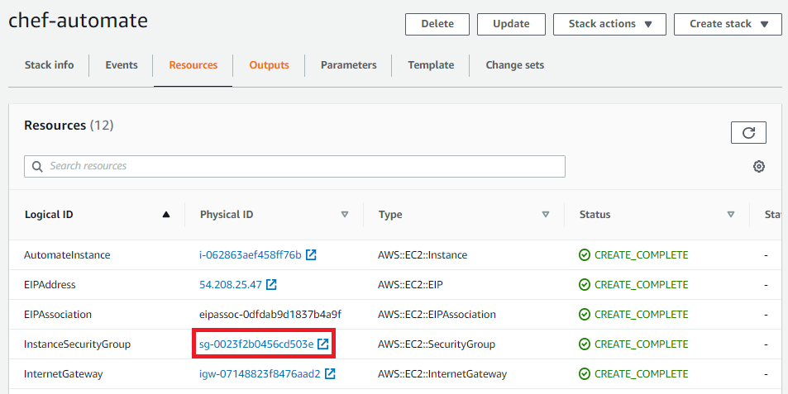The image size is (788, 394).
Task: Open table preferences gear icon
Action: point(758,167)
